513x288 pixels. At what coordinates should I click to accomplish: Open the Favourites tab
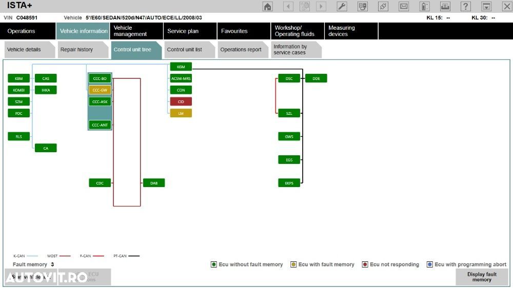coord(244,31)
